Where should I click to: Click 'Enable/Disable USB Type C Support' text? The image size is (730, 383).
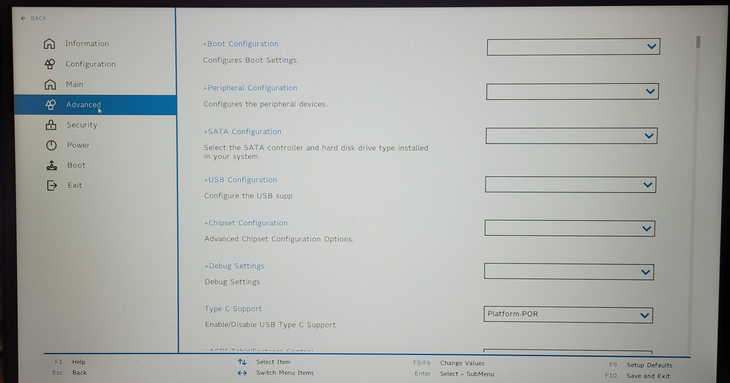click(270, 325)
